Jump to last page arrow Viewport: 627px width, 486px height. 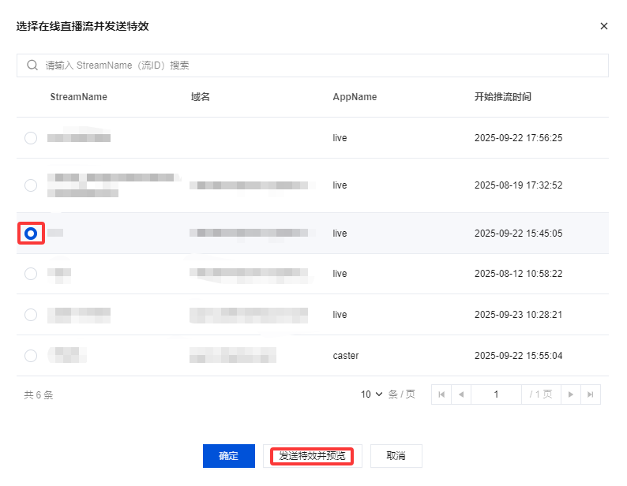[x=590, y=394]
